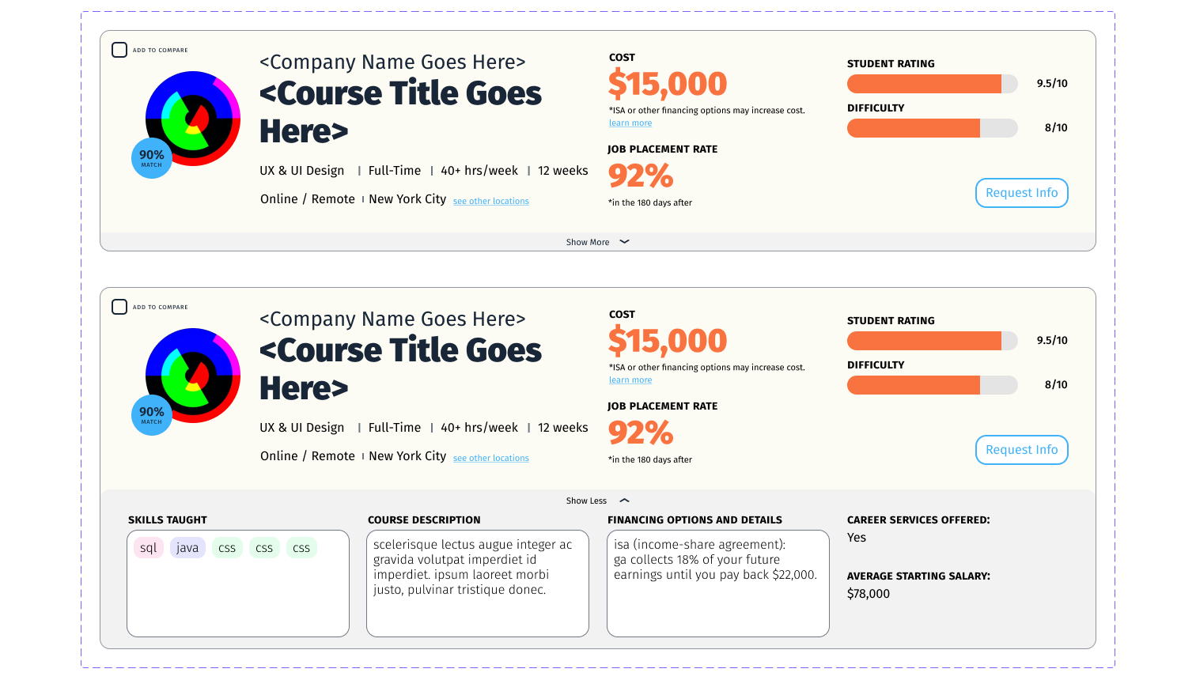Open learn more link in second card
This screenshot has height=680, width=1196.
tap(630, 380)
